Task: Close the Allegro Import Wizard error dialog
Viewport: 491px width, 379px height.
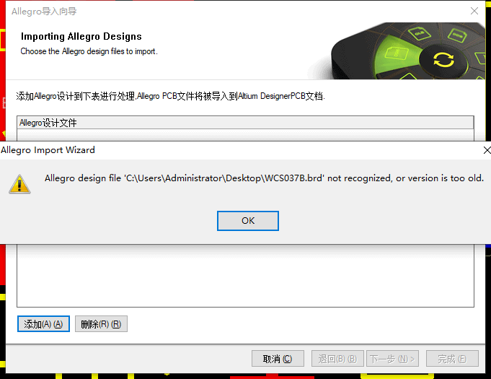Action: tap(487, 150)
